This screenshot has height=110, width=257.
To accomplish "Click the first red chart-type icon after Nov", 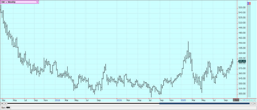I will (x=241, y=100).
